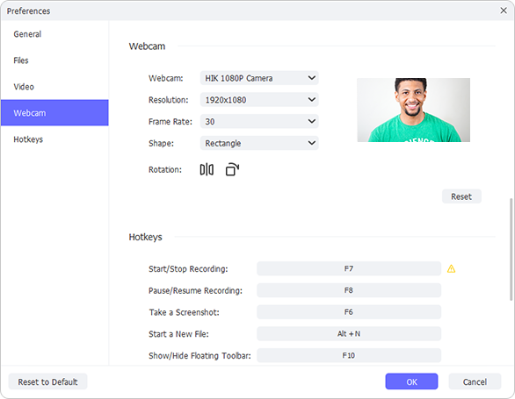Click the Reset button for webcam settings

461,196
